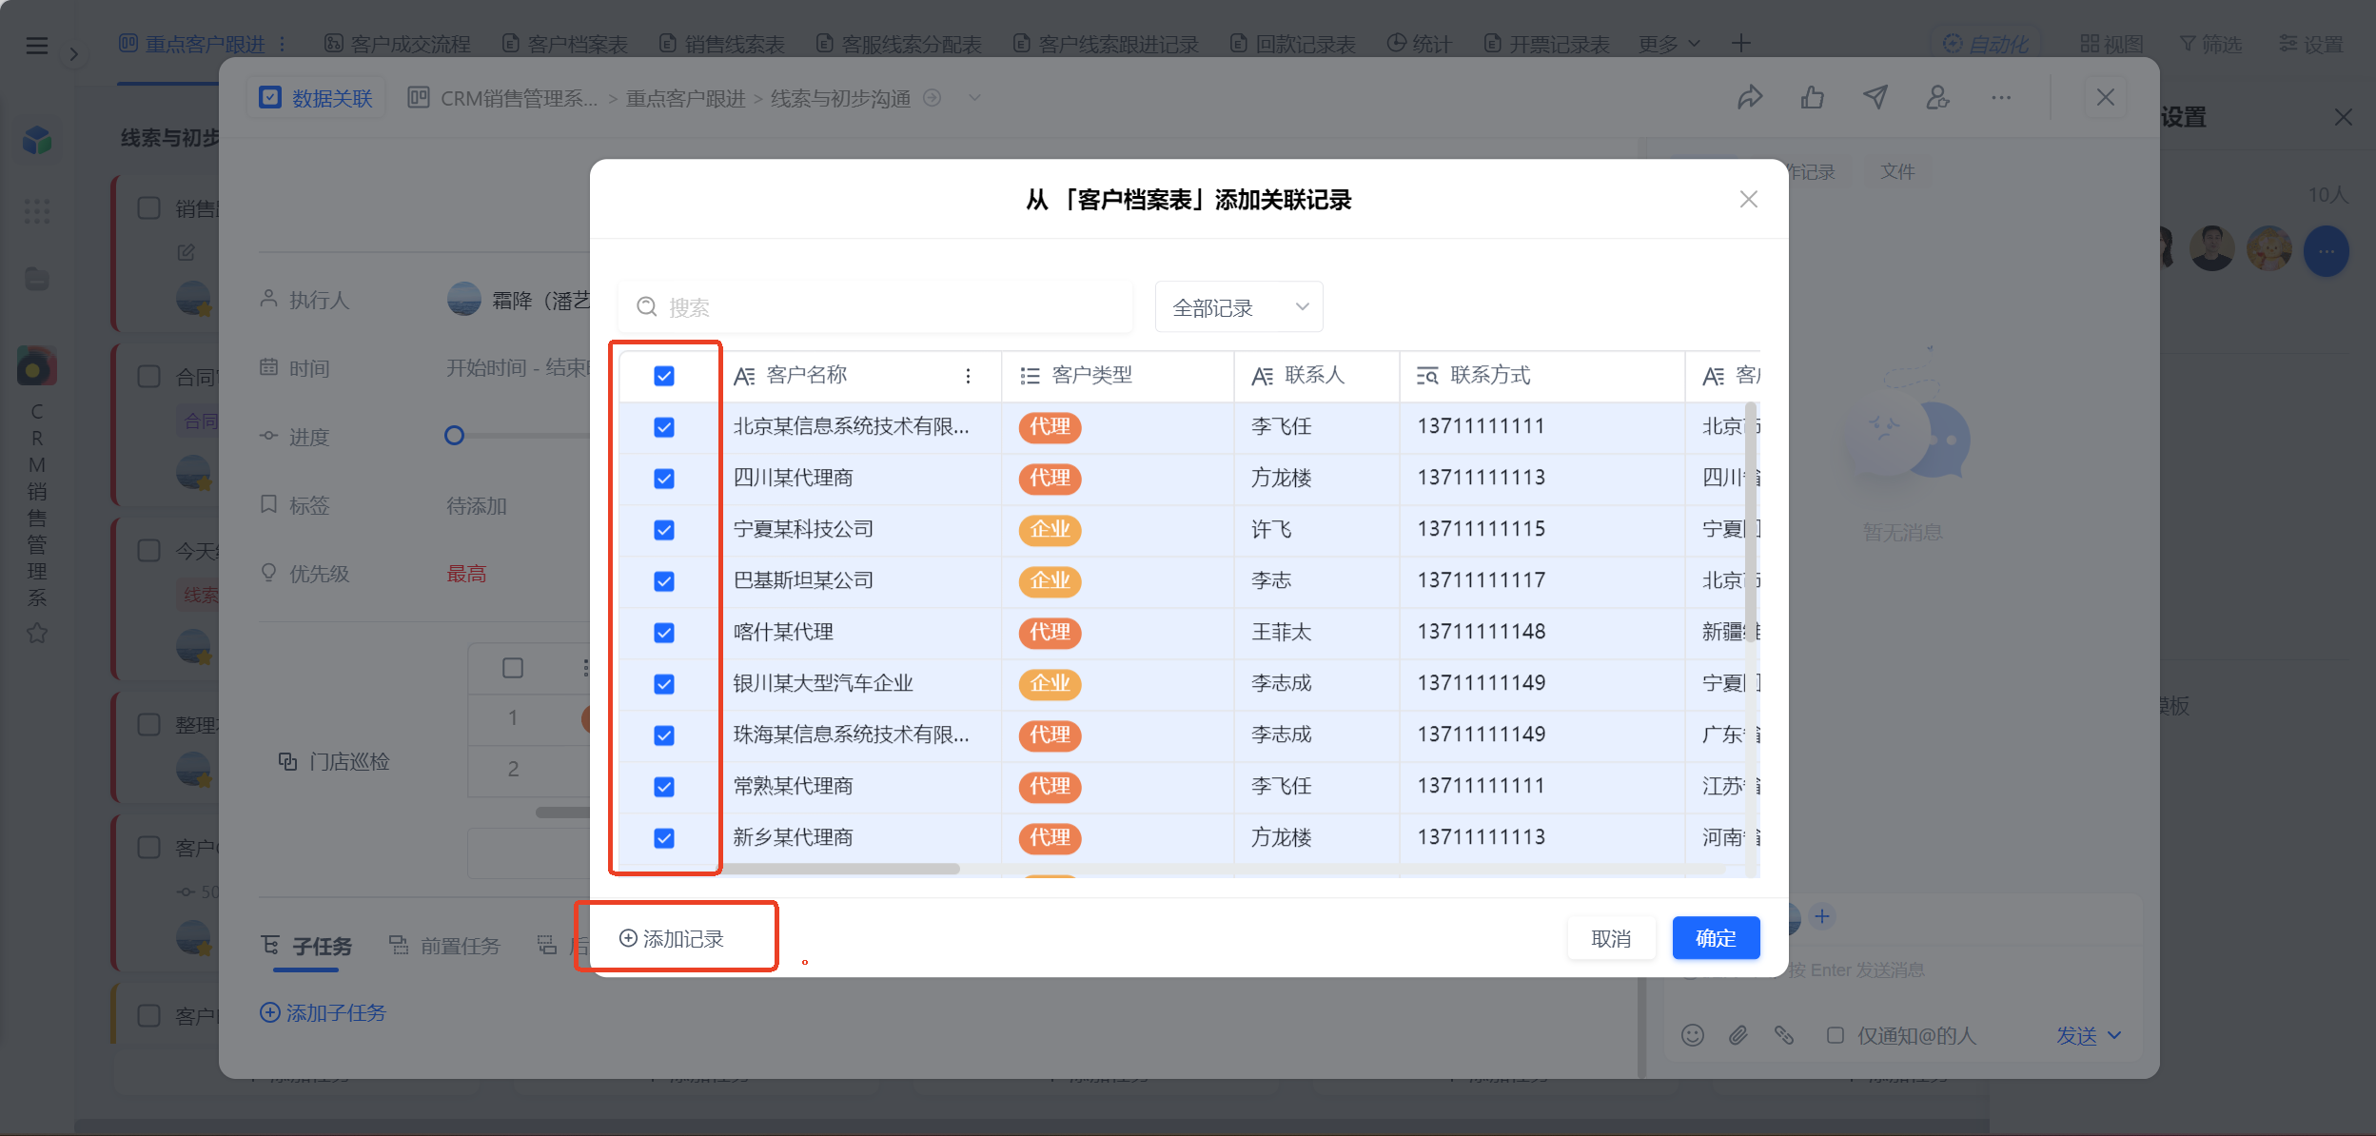The image size is (2376, 1136).
Task: Click the share arrow icon in task header
Action: (x=1750, y=97)
